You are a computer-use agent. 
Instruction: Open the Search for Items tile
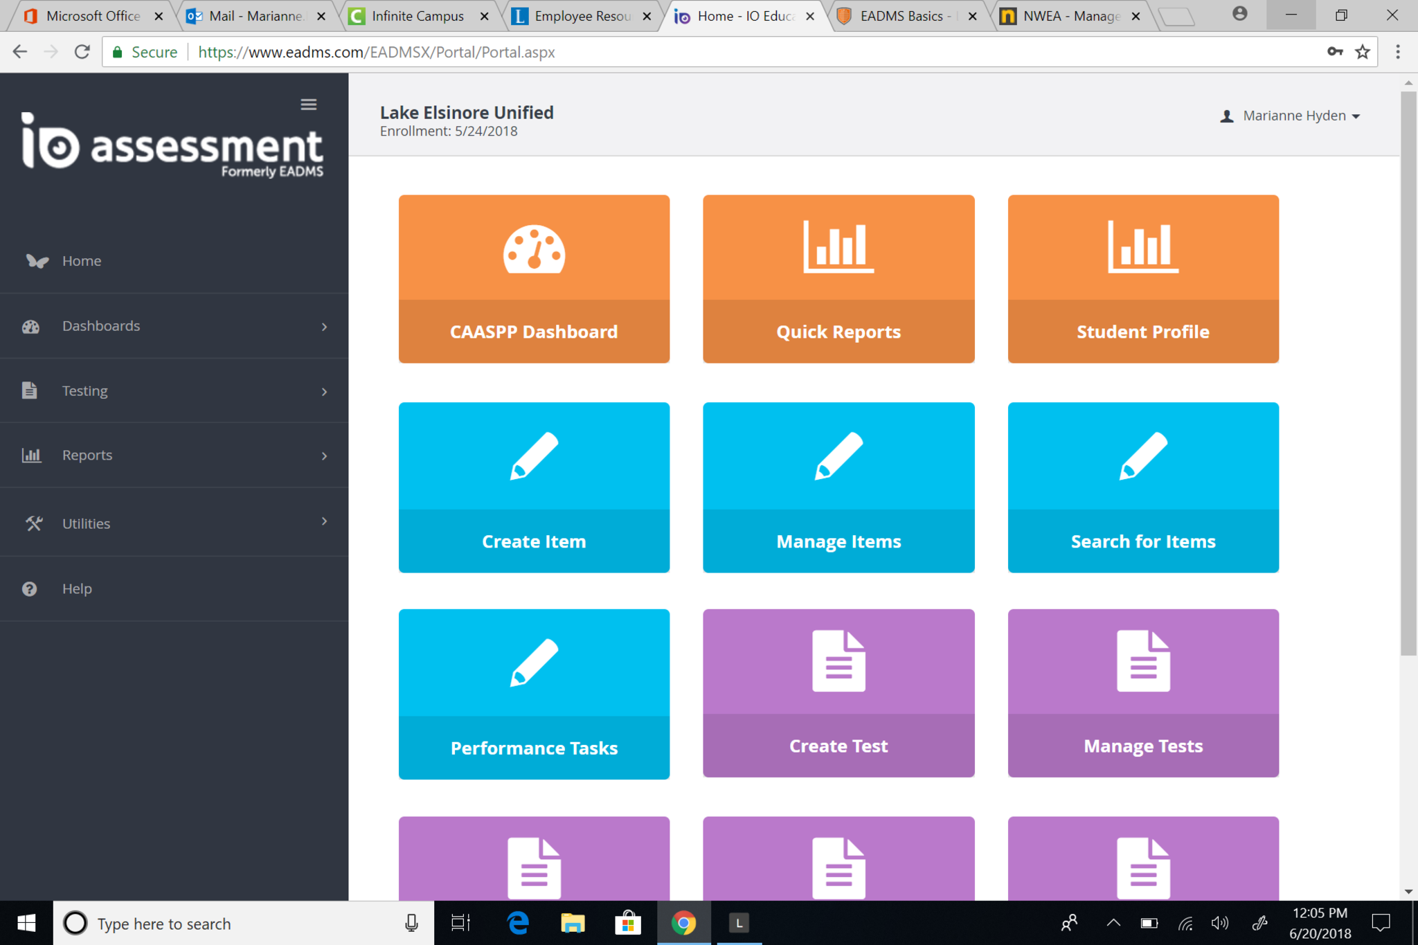pos(1142,487)
